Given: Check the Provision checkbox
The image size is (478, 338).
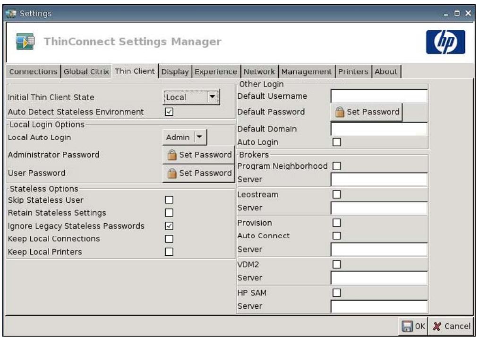Looking at the screenshot, I should (337, 223).
